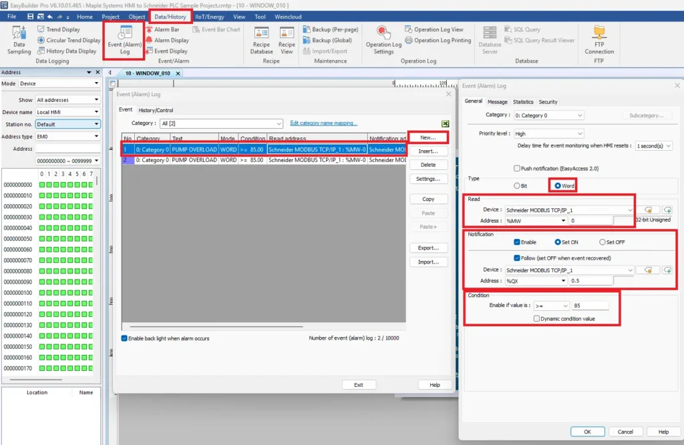Viewport: 684px width, 445px height.
Task: Open the Event (Alarm) Log tool
Action: point(125,40)
